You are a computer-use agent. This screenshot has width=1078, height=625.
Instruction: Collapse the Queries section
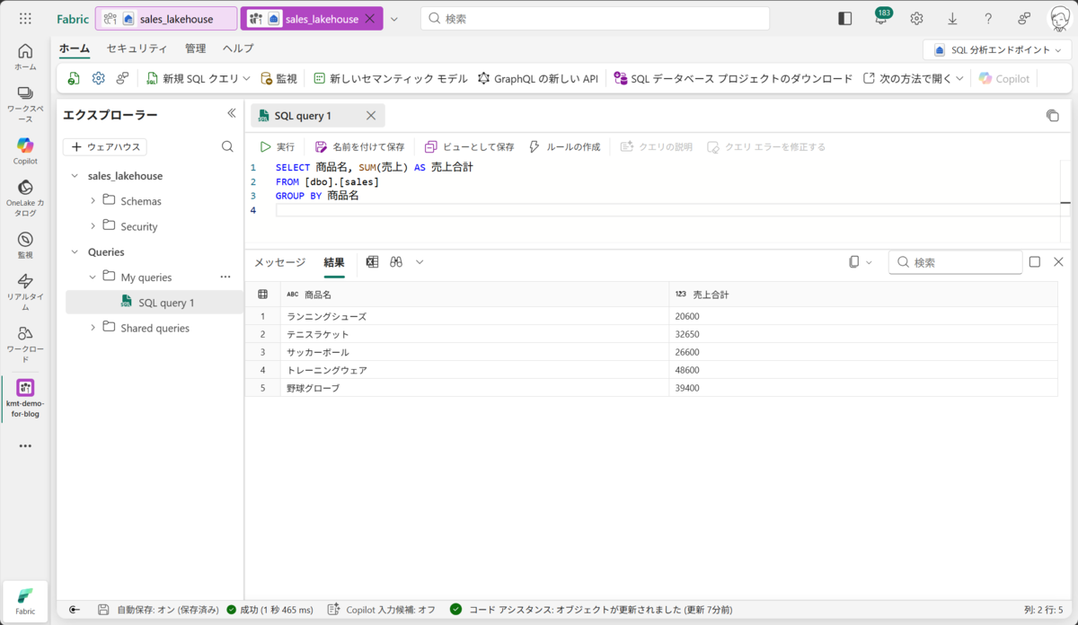click(x=75, y=252)
